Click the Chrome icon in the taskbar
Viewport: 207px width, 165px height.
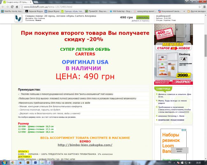tap(12, 162)
